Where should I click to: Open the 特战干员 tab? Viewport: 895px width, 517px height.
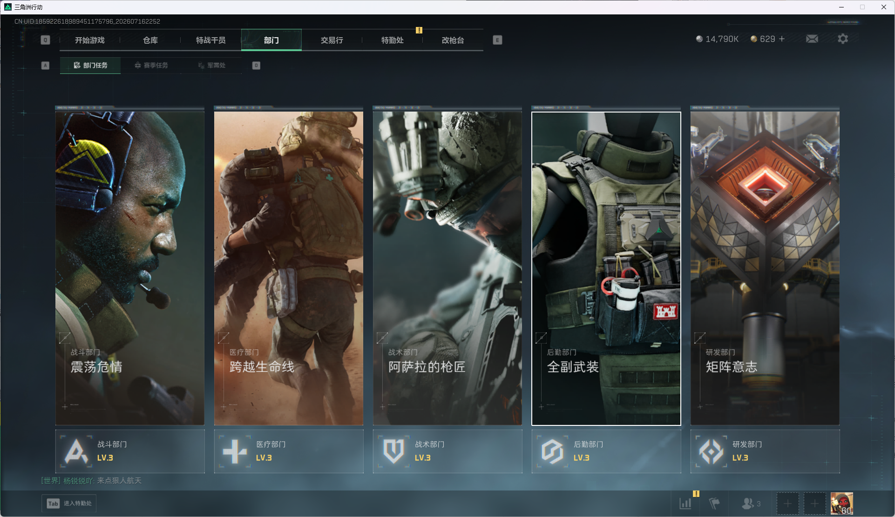(211, 40)
